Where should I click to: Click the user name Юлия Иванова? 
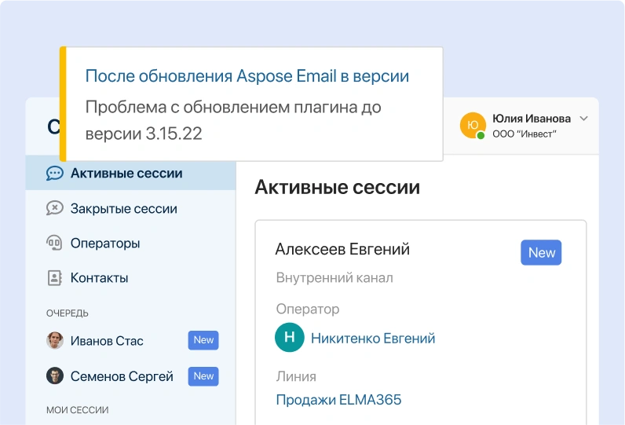(532, 119)
